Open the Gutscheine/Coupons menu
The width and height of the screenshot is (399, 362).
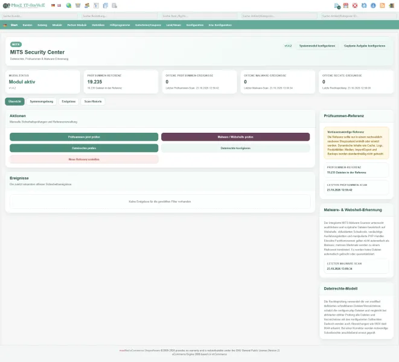pos(148,25)
